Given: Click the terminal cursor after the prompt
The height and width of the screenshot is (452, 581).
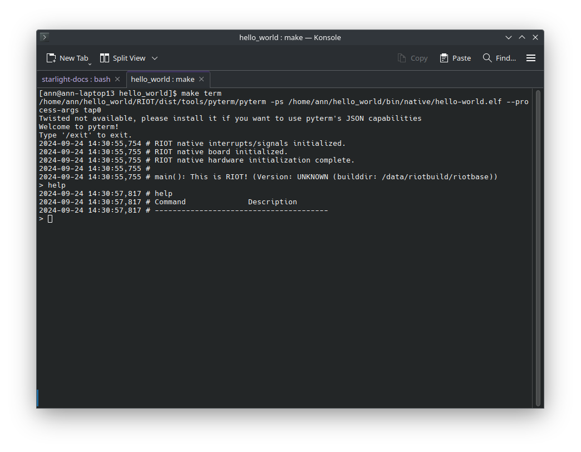Looking at the screenshot, I should 49,218.
